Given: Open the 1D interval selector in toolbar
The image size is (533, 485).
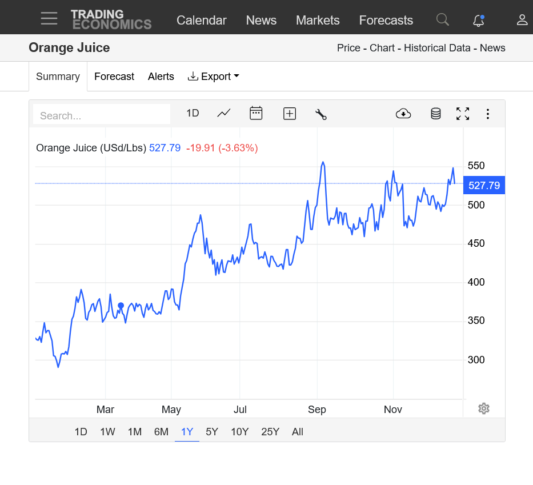Looking at the screenshot, I should click(193, 113).
